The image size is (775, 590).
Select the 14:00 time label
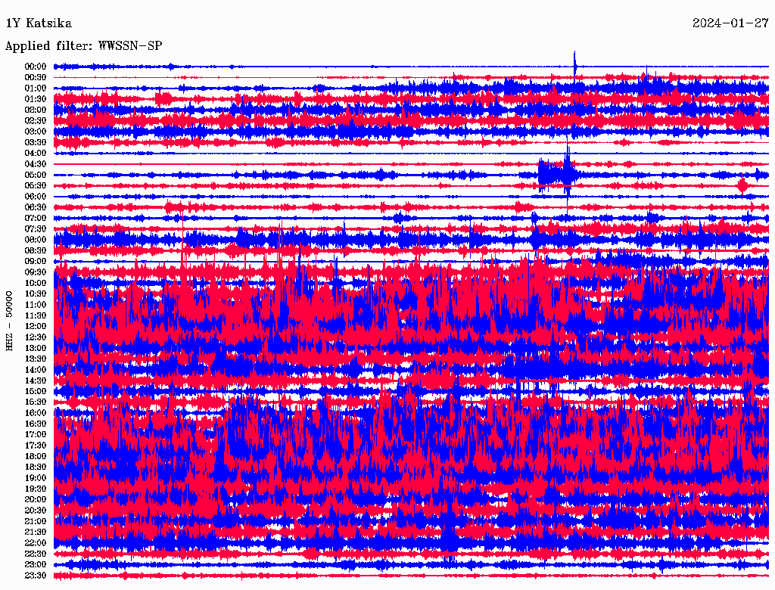pos(36,370)
